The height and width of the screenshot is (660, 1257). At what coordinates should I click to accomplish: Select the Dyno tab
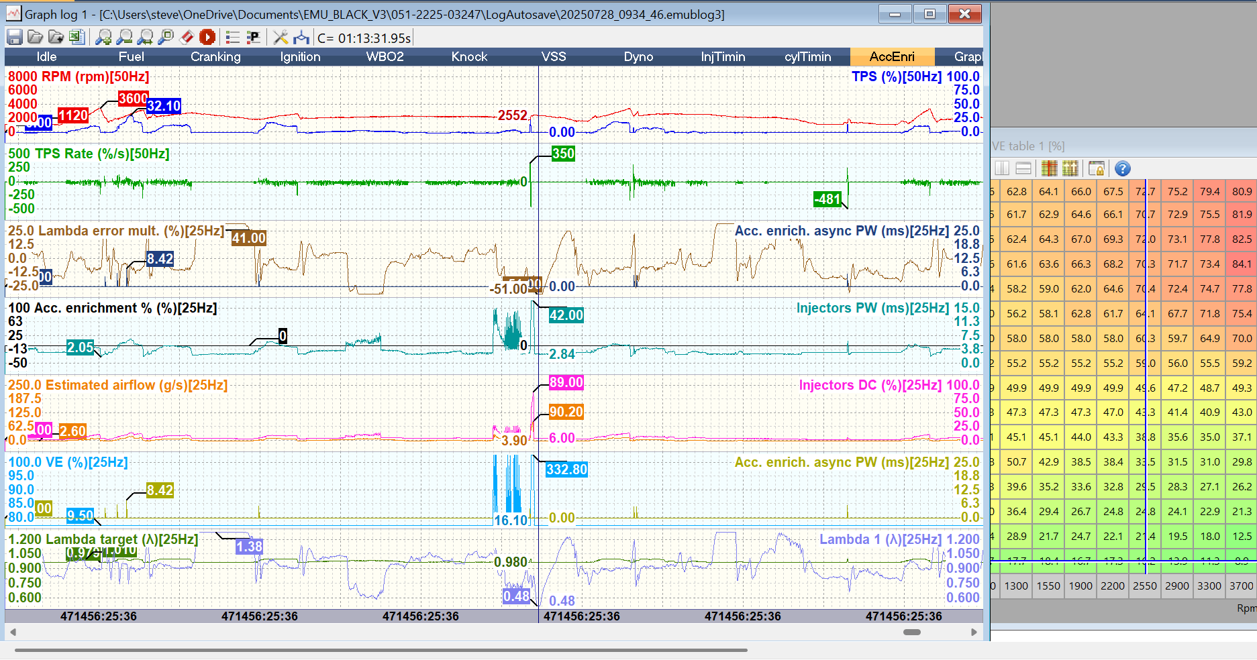(x=638, y=56)
